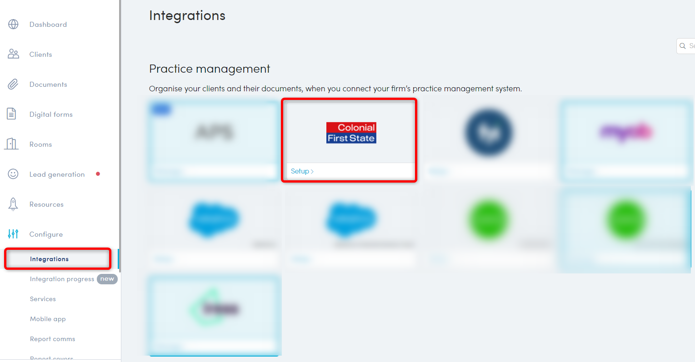Open Documents in the sidebar
The width and height of the screenshot is (695, 362).
[48, 84]
